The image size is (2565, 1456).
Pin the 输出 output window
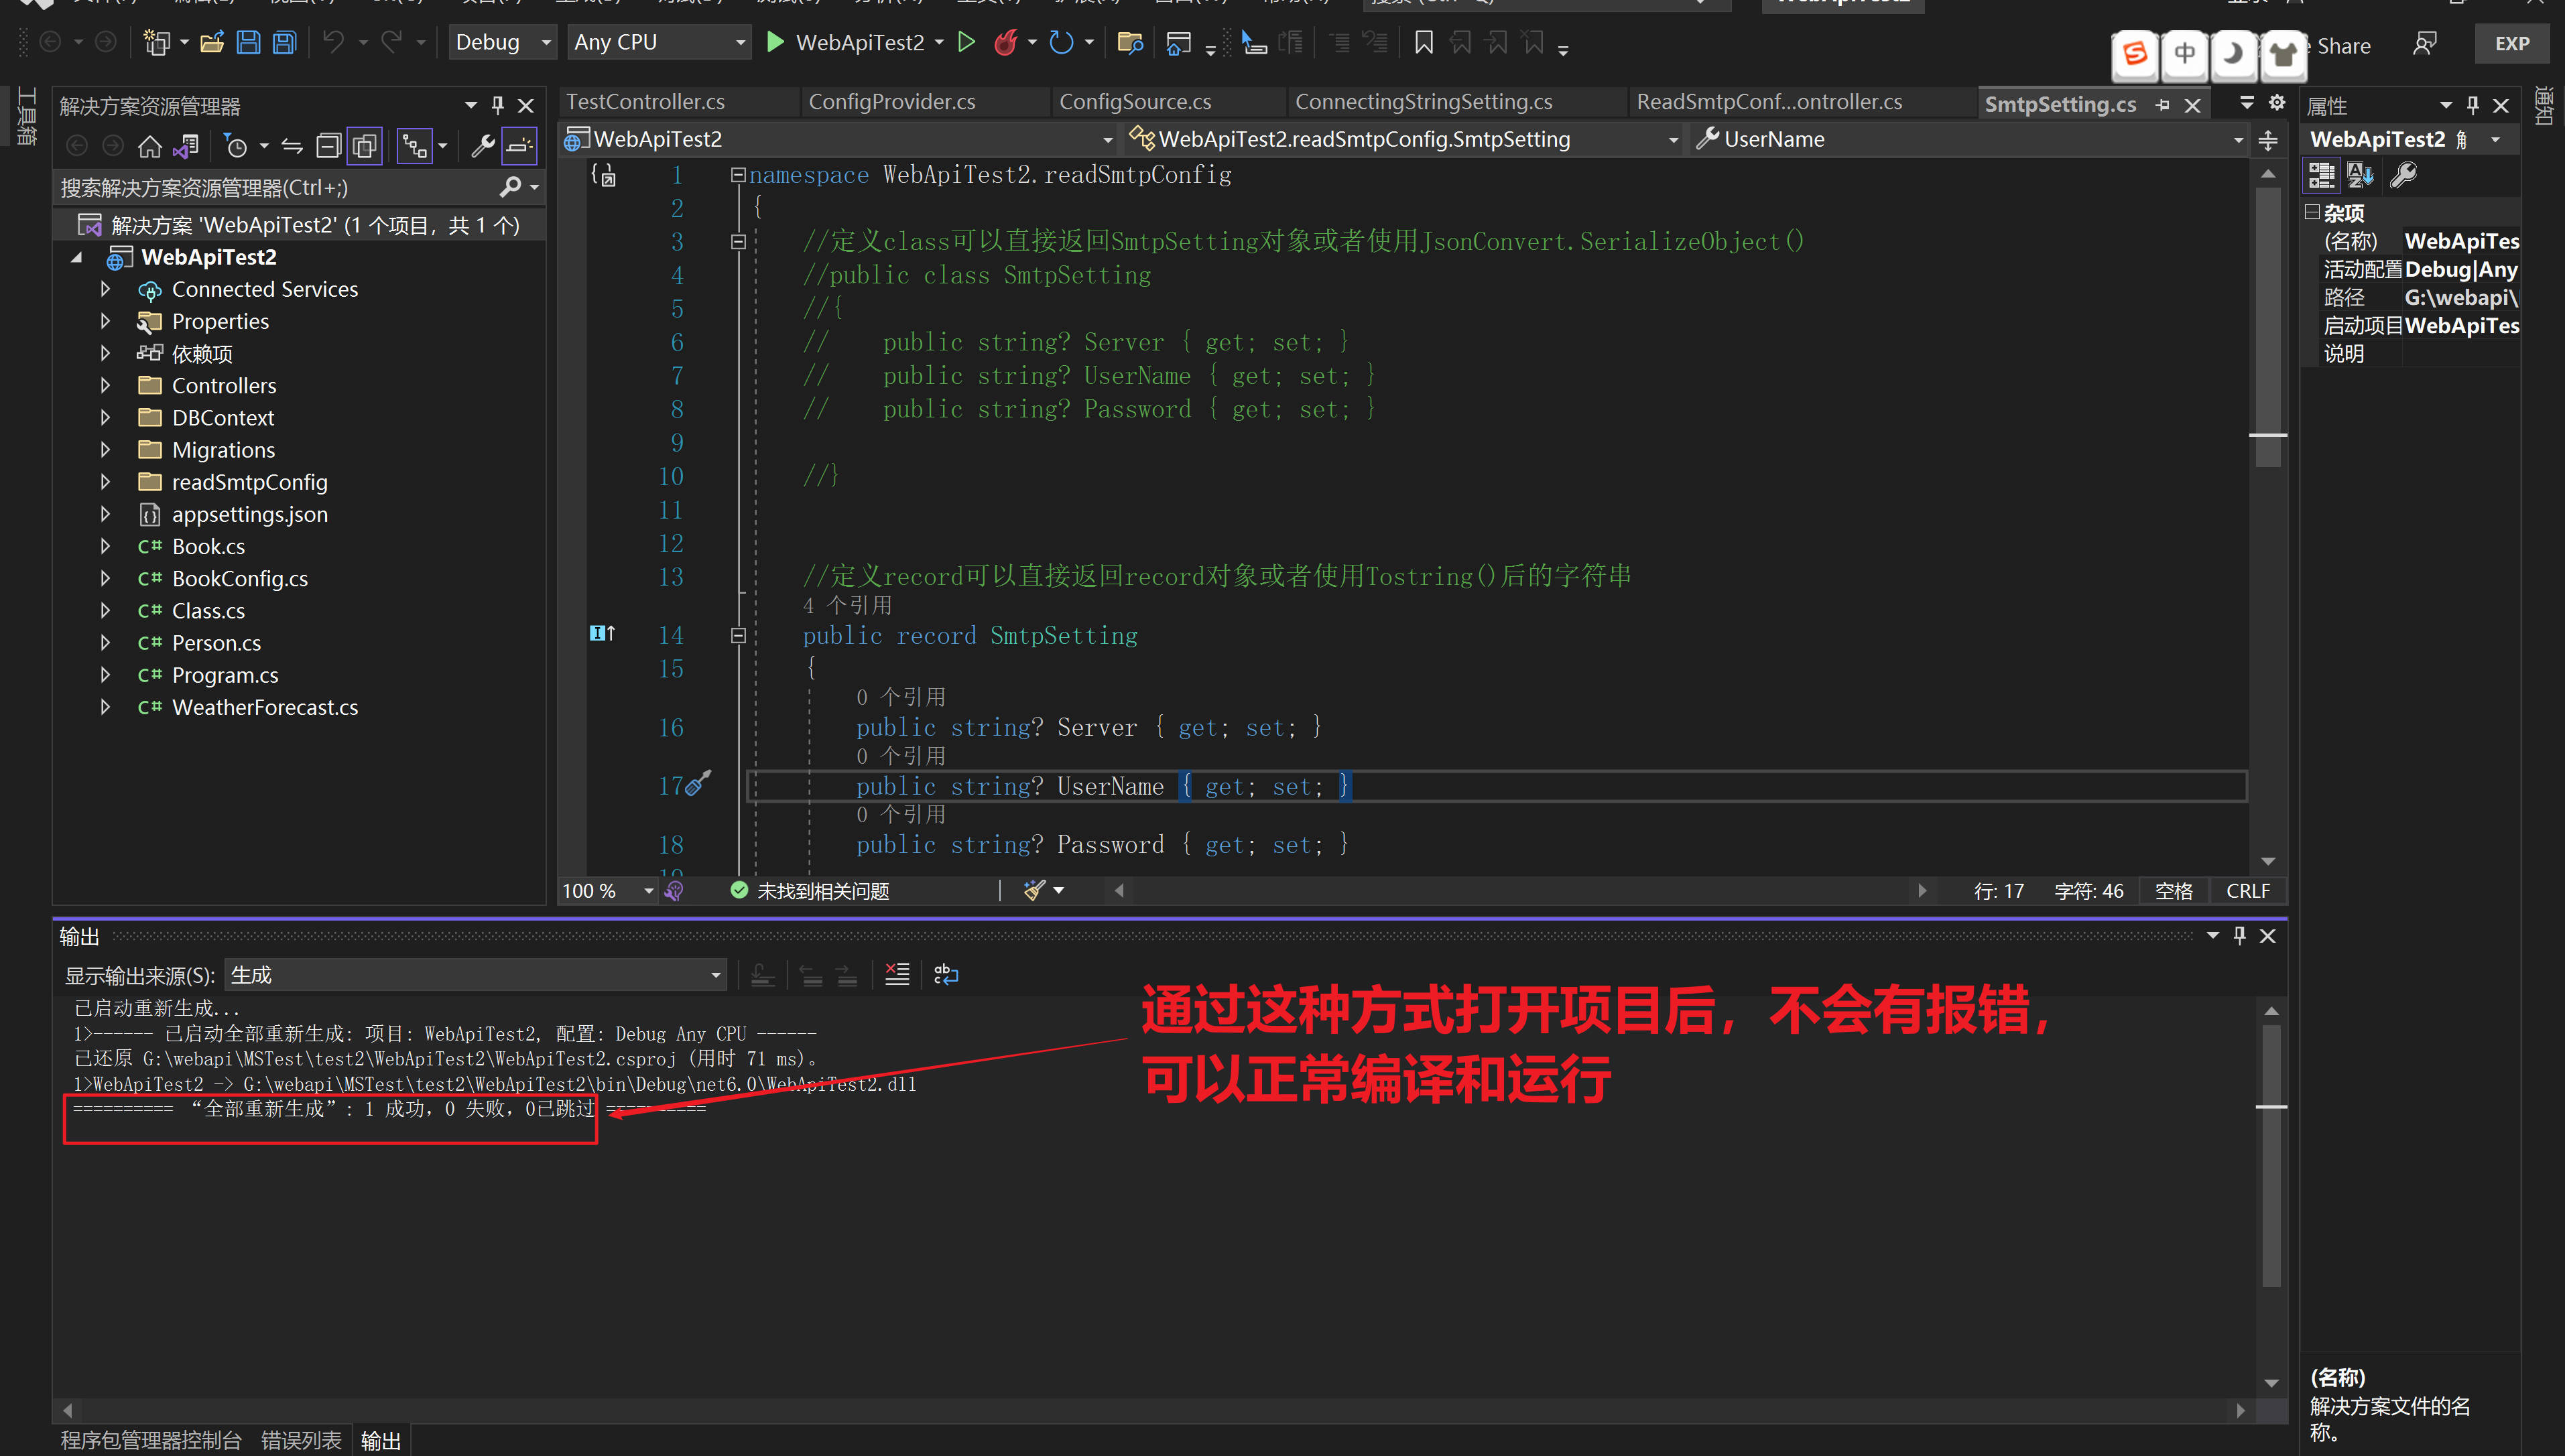[2239, 936]
